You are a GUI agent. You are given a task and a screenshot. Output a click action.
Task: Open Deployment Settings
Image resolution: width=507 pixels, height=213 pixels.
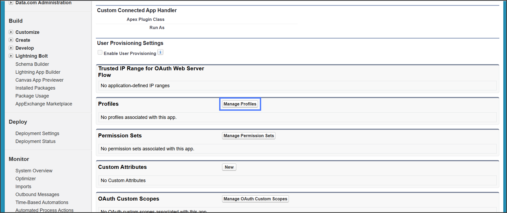point(37,133)
